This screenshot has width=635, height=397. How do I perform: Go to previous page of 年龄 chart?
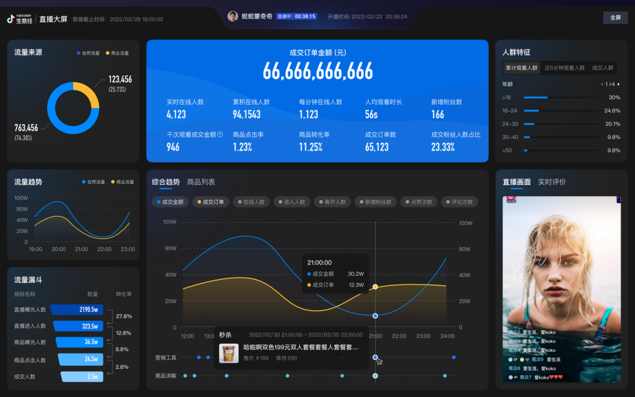pyautogui.click(x=601, y=84)
